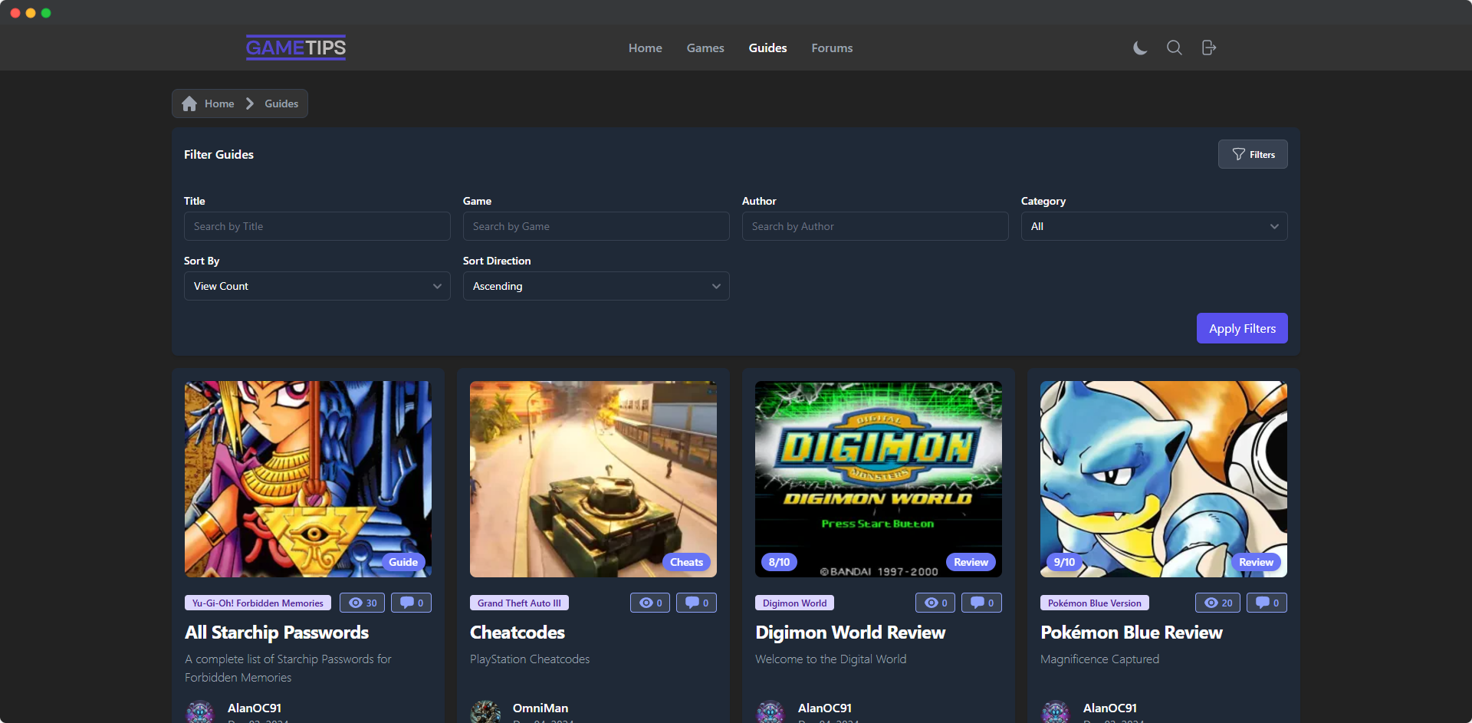Screen dimensions: 1472x723
Task: Click Pokémon Blue Version game tag
Action: point(1095,603)
